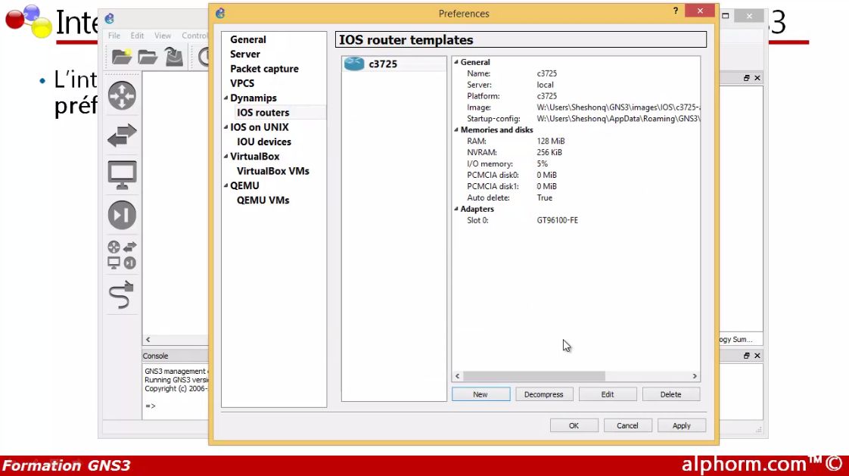The image size is (849, 476).
Task: Click the Auto delete value True
Action: tap(545, 198)
